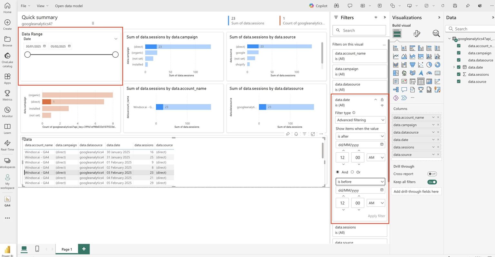495x257 pixels.
Task: Choose the donut chart visual type
Action: point(437,65)
